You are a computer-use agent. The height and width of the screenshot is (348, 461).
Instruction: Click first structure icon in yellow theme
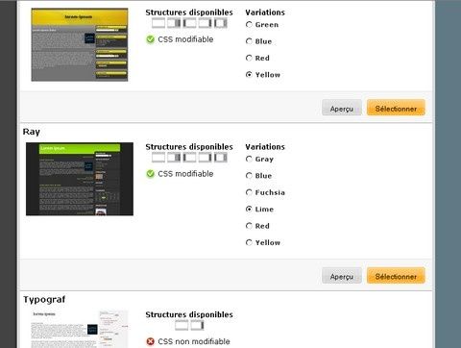(158, 23)
